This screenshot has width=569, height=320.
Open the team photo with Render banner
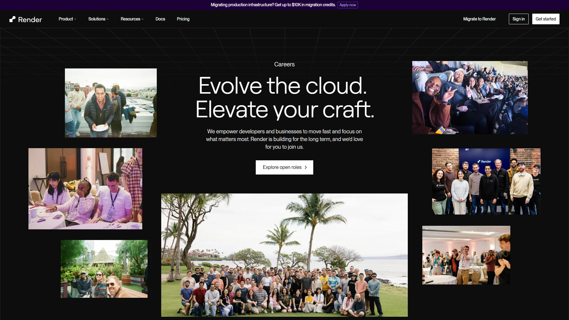pyautogui.click(x=486, y=181)
